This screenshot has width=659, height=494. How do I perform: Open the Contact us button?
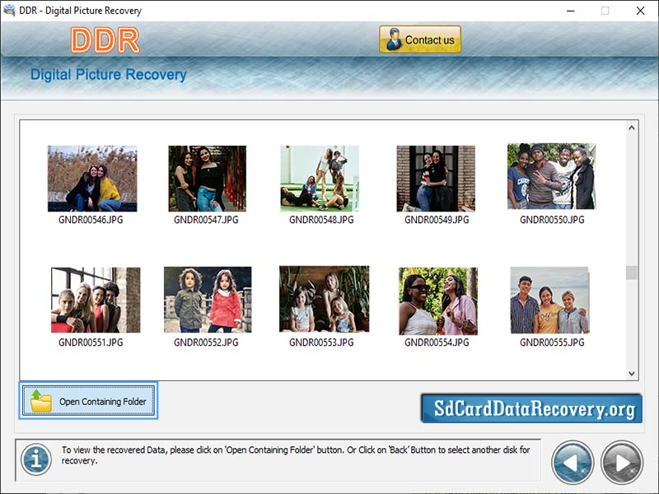(419, 39)
